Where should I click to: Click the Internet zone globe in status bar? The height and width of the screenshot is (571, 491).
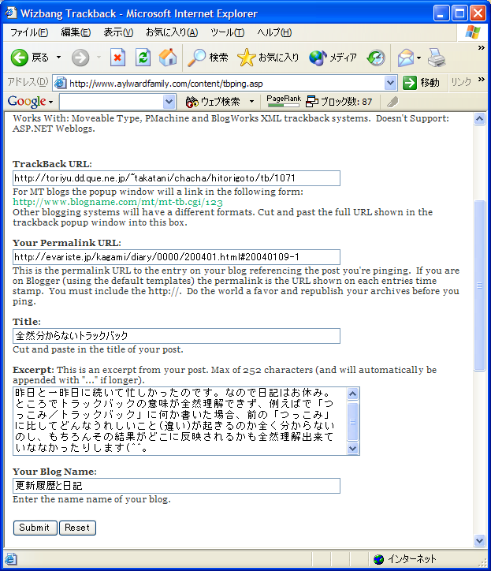379,559
